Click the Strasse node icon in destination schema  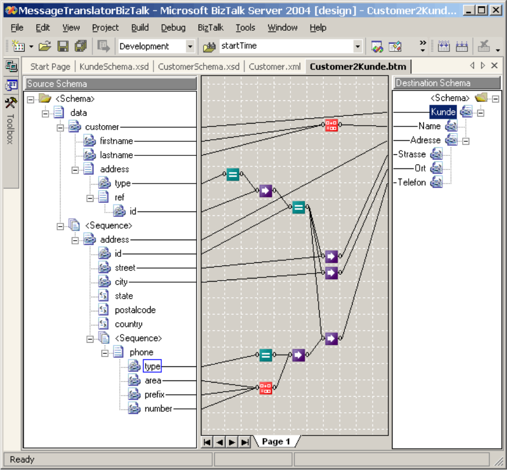[x=436, y=154]
